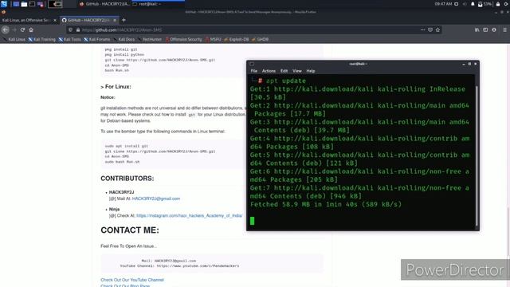Open the terminal View menu

[297, 71]
